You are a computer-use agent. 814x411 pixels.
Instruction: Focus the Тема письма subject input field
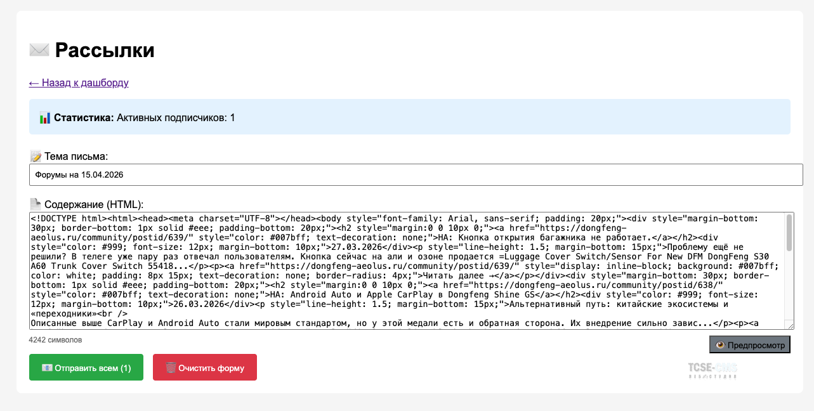(x=416, y=174)
